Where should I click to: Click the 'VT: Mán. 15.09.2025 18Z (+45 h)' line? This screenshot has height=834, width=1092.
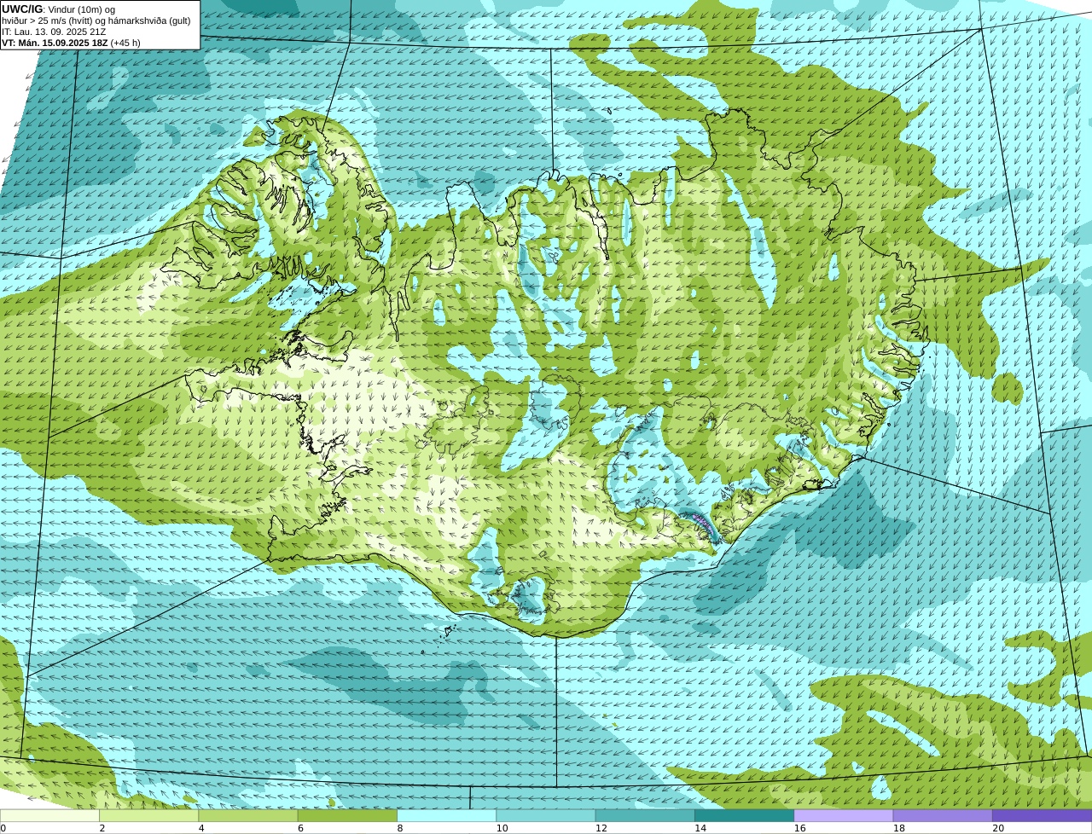click(71, 43)
